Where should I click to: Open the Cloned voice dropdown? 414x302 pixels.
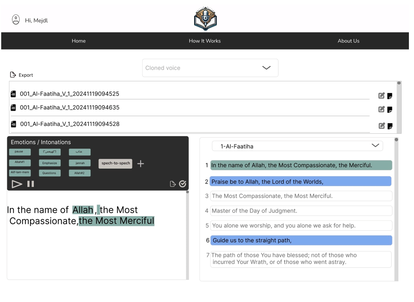[x=210, y=68]
